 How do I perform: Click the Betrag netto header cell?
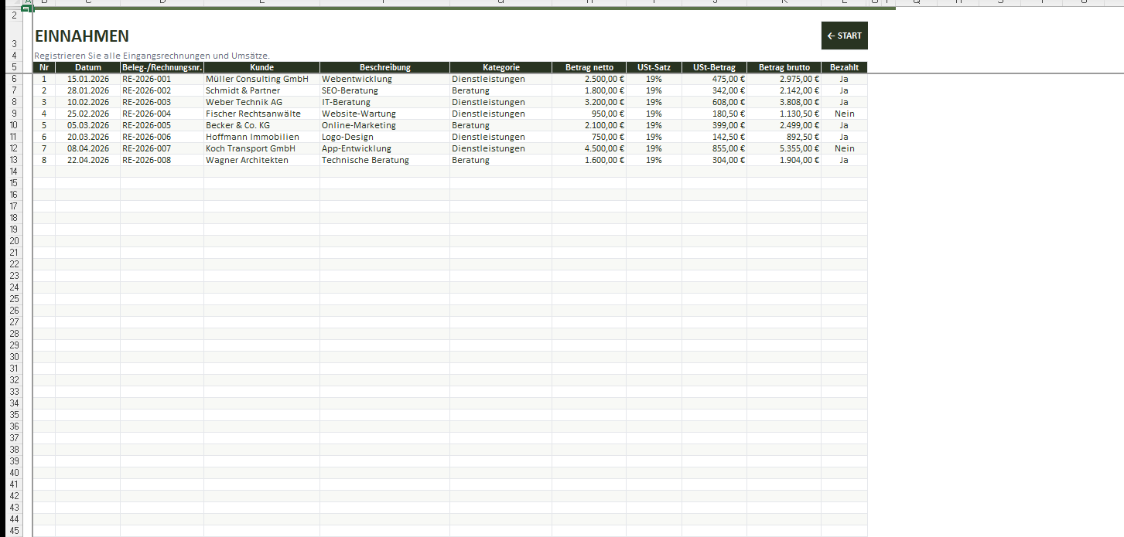tap(589, 67)
